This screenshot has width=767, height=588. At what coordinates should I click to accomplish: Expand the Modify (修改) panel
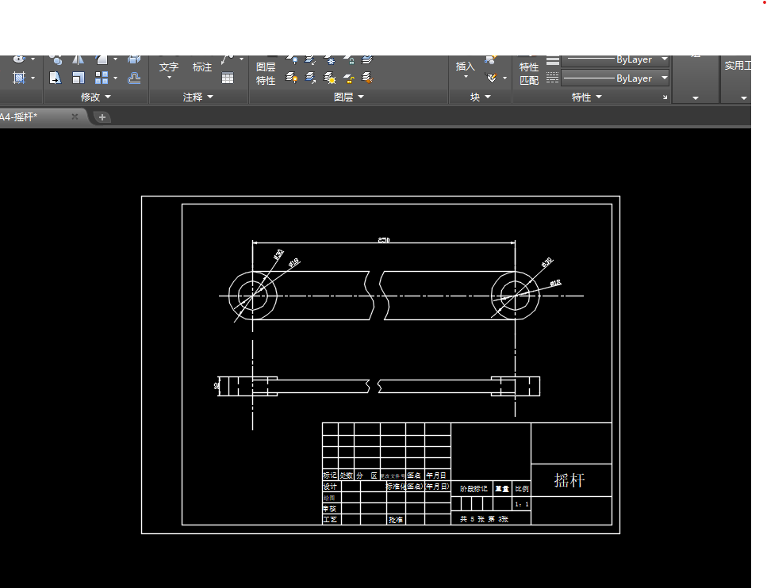[96, 97]
